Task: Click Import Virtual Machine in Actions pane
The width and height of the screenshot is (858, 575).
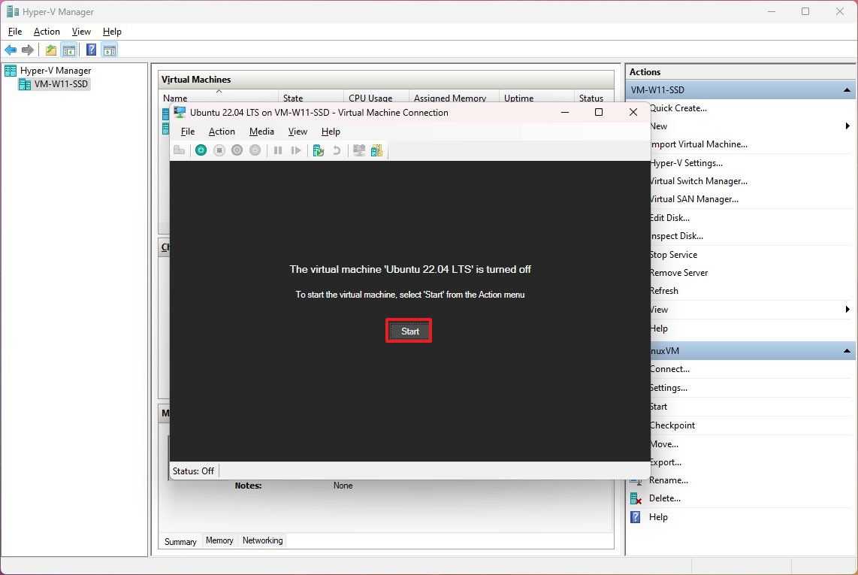Action: click(x=698, y=144)
